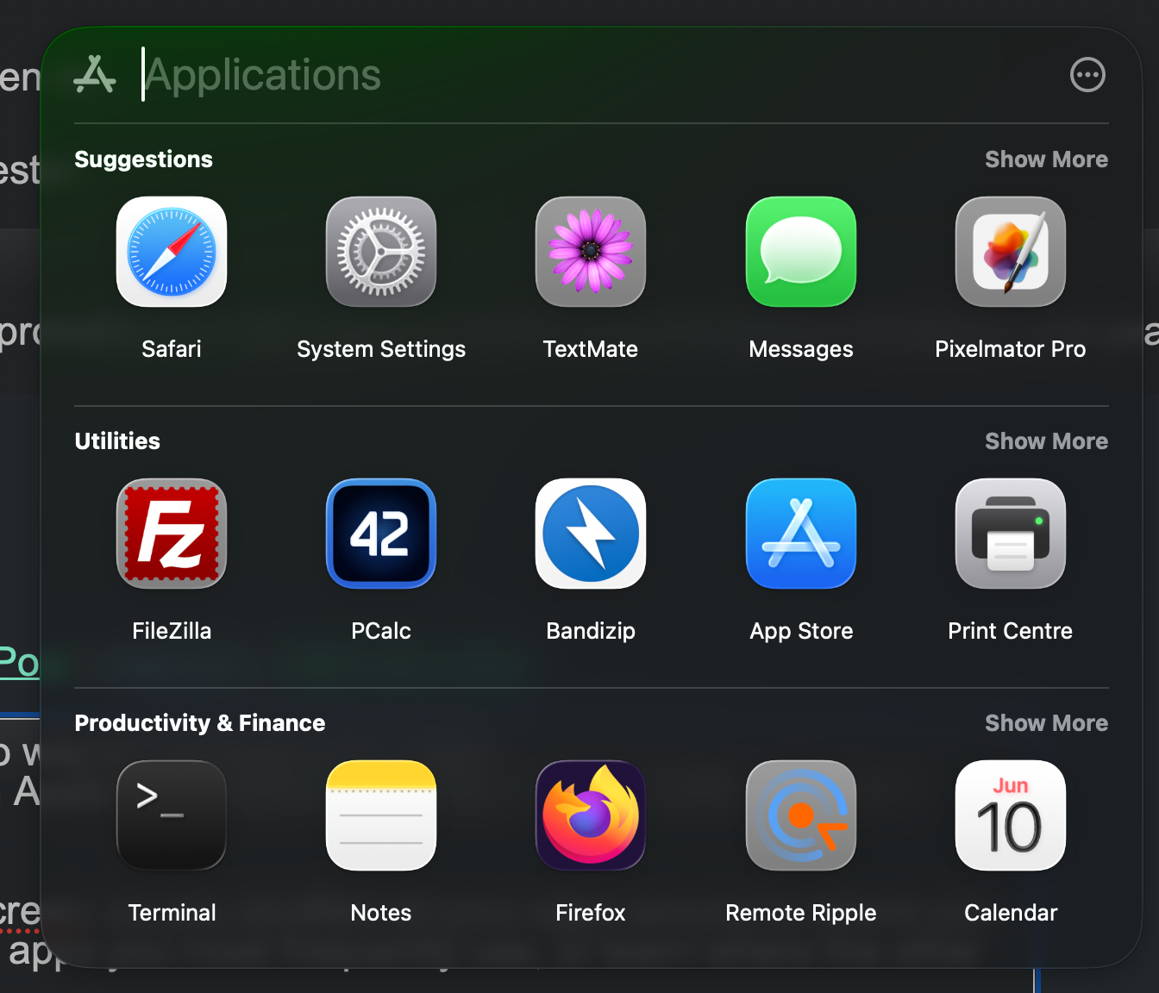1159x993 pixels.
Task: Show more Suggestions apps
Action: (x=1046, y=159)
